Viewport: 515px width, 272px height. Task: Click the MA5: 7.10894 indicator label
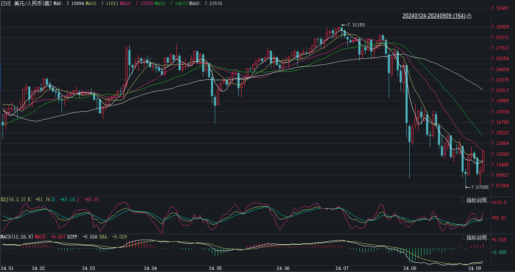coord(69,3)
